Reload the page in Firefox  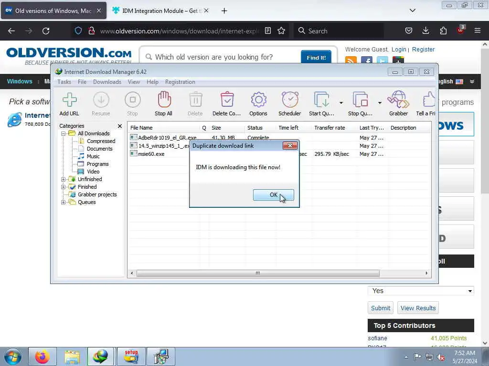[46, 31]
